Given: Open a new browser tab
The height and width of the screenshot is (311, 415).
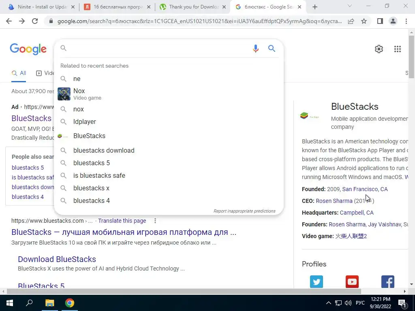Looking at the screenshot, I should pos(314,7).
